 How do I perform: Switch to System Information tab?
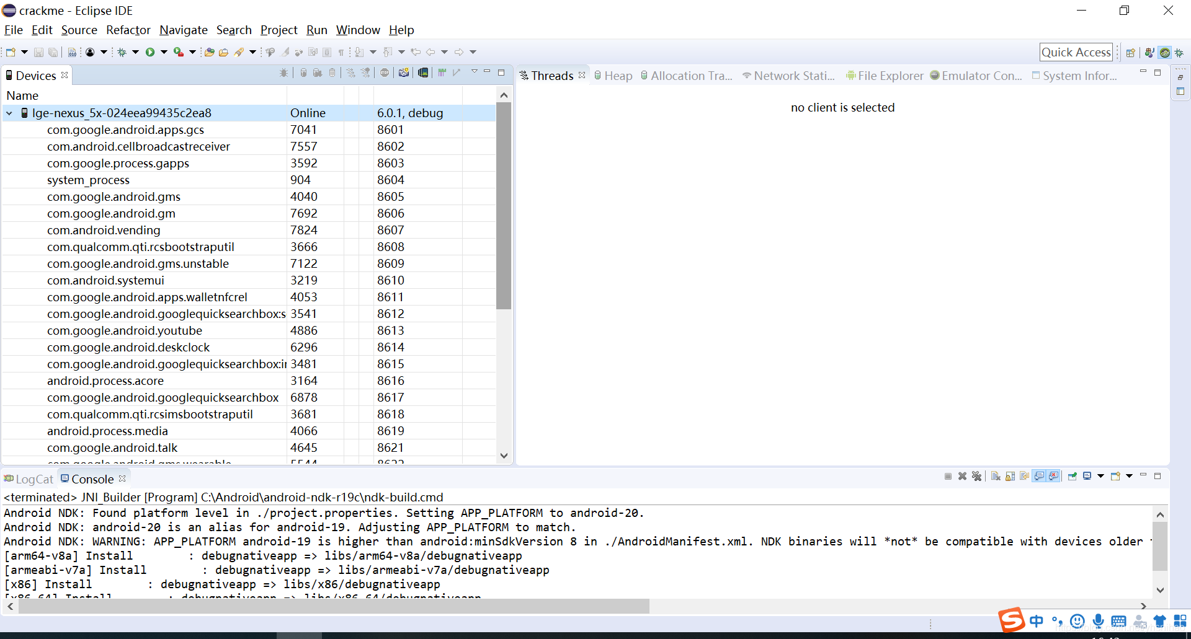(x=1074, y=76)
